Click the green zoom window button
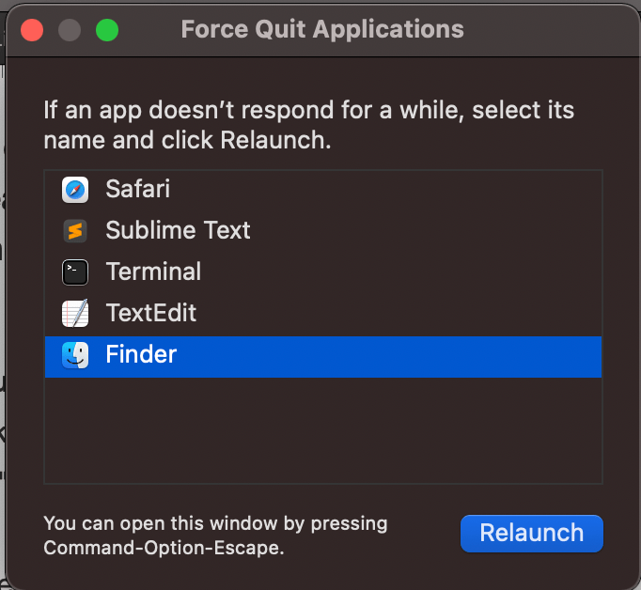This screenshot has width=641, height=590. pos(107,30)
